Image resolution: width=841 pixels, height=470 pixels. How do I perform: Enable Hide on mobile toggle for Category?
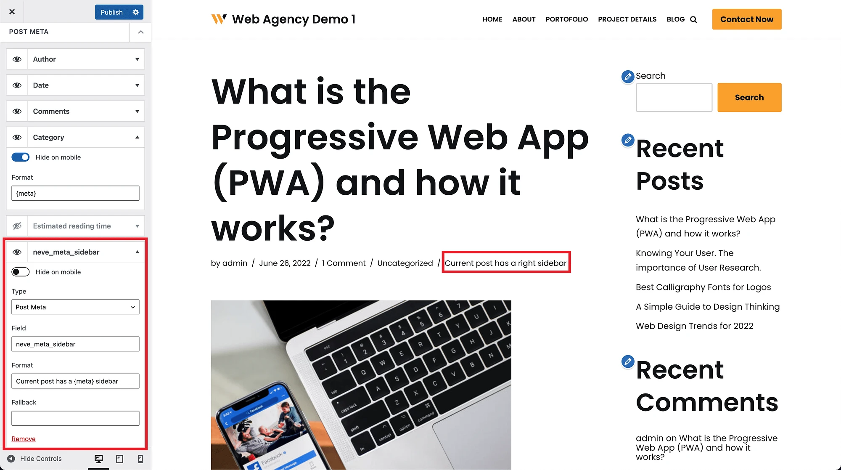tap(20, 157)
